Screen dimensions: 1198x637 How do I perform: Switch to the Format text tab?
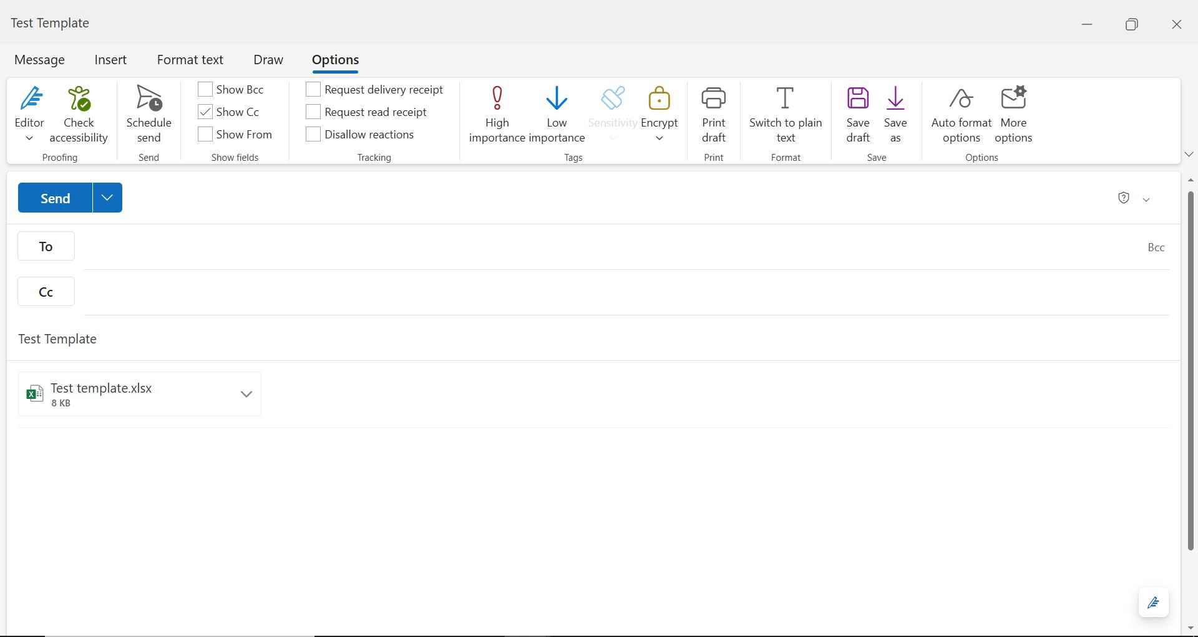click(x=190, y=59)
